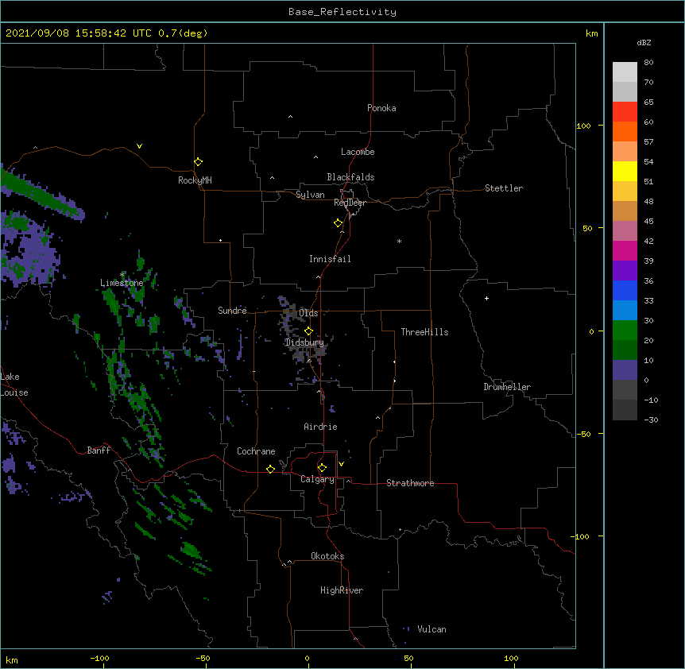Click the white plus marker north of Drumheller
685x669 pixels.
coord(486,298)
